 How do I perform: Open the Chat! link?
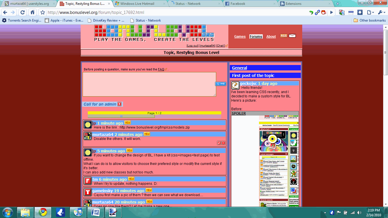click(x=220, y=46)
